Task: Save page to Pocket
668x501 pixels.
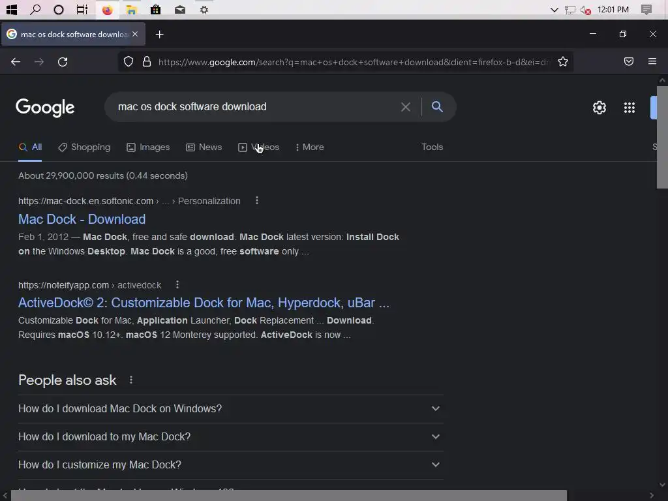Action: click(629, 62)
